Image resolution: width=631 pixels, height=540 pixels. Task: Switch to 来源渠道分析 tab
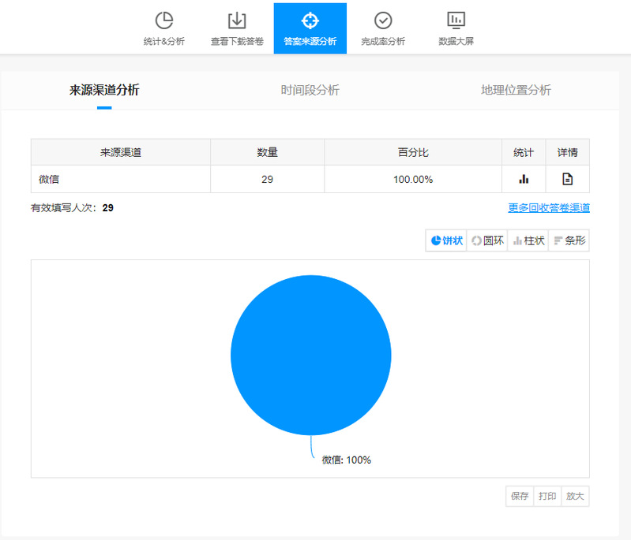pos(104,90)
